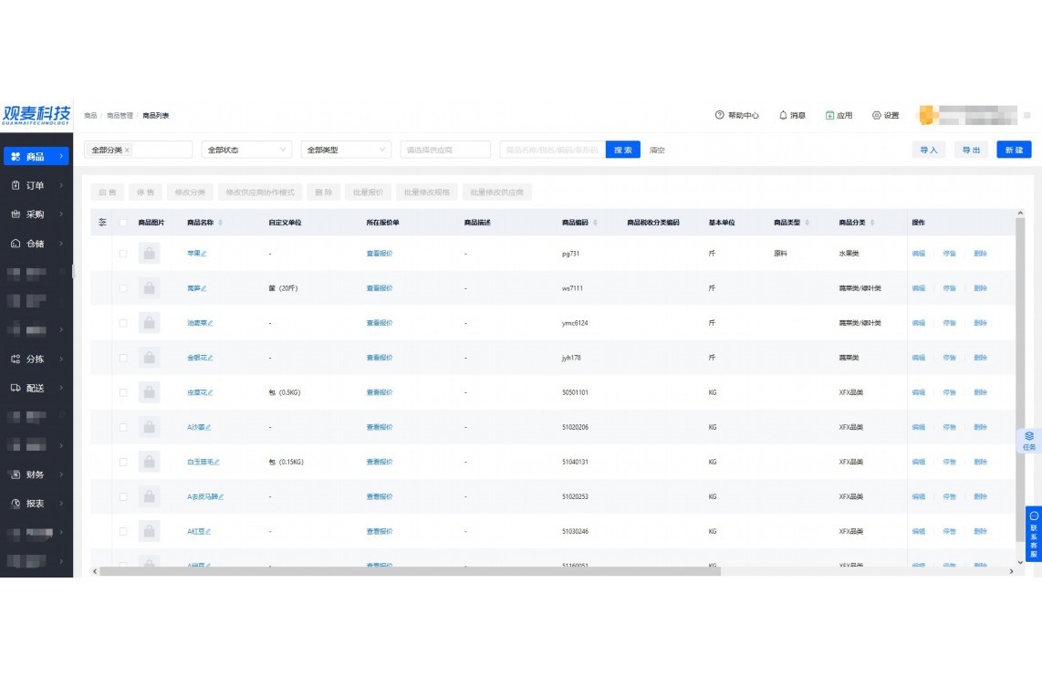
Task: Click the product search input field
Action: (551, 150)
